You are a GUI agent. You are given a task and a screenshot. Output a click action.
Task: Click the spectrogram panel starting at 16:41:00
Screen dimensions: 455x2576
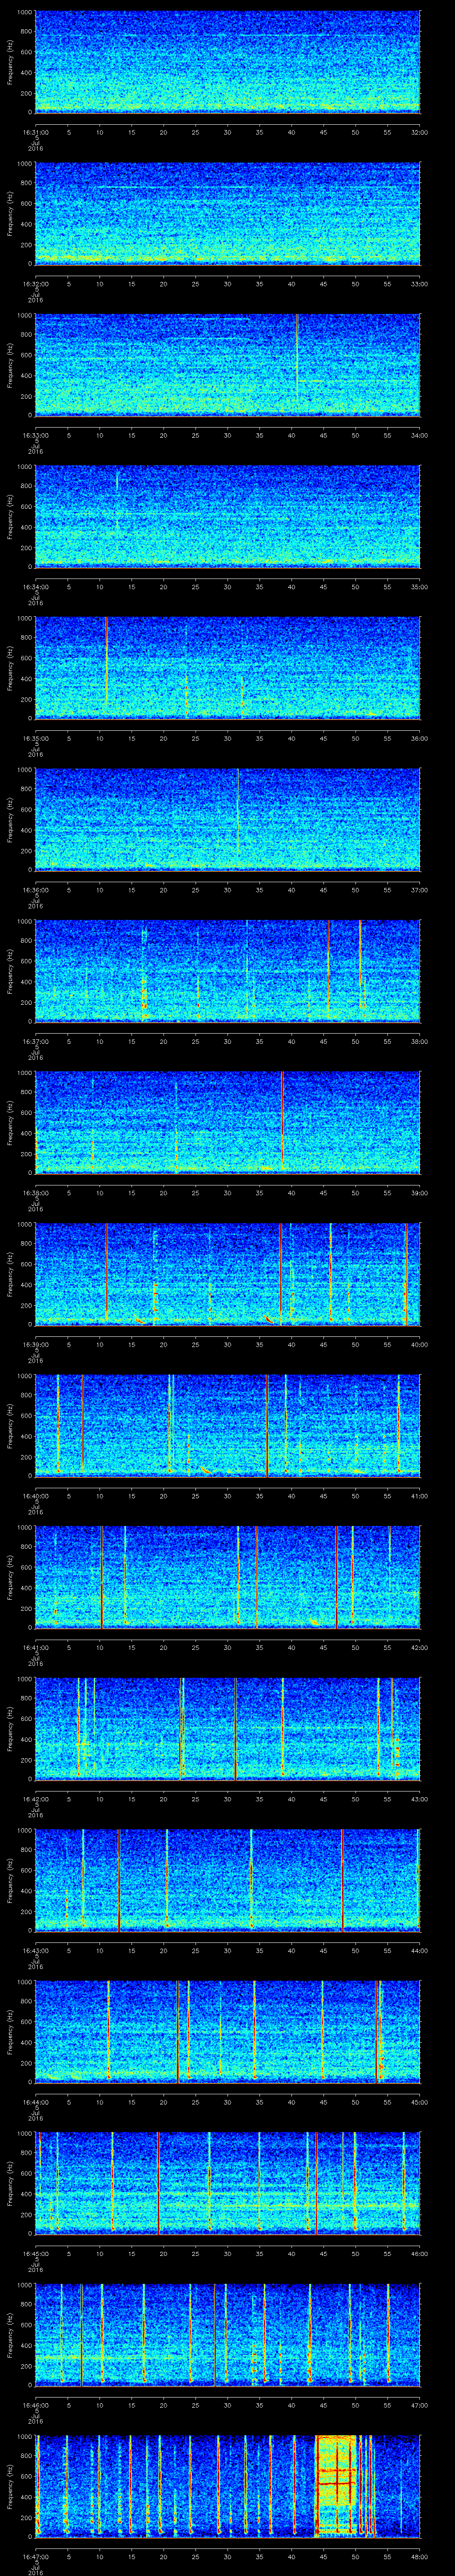pyautogui.click(x=227, y=1576)
